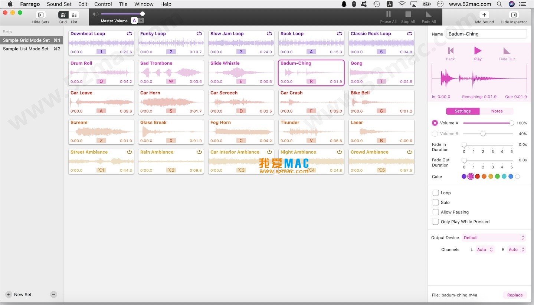The height and width of the screenshot is (305, 534).
Task: Click the Hide Sets toolbar icon
Action: (41, 15)
